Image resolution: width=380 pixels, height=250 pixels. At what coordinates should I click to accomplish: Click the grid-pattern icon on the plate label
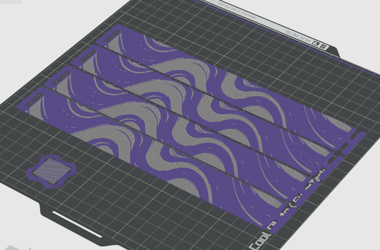point(324,47)
